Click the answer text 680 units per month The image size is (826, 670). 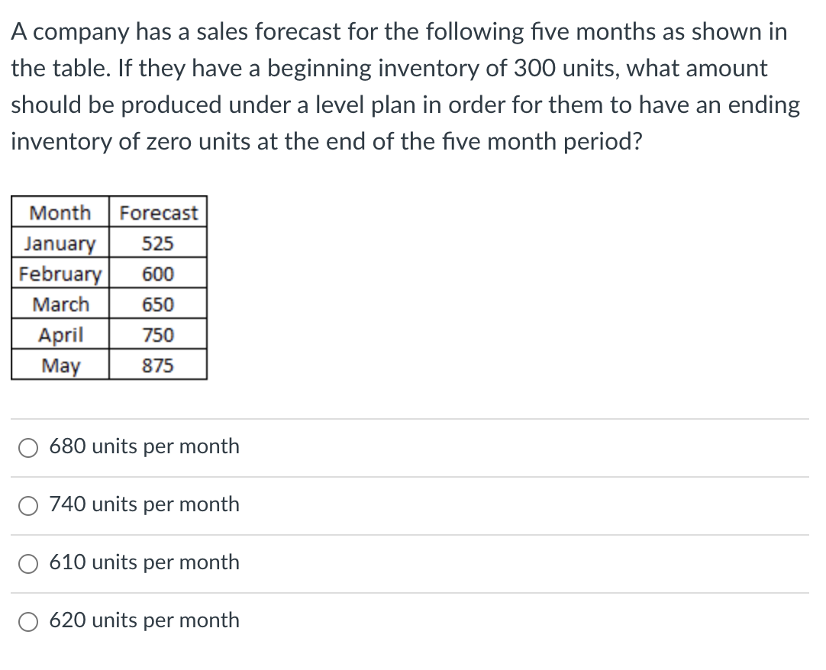144,447
